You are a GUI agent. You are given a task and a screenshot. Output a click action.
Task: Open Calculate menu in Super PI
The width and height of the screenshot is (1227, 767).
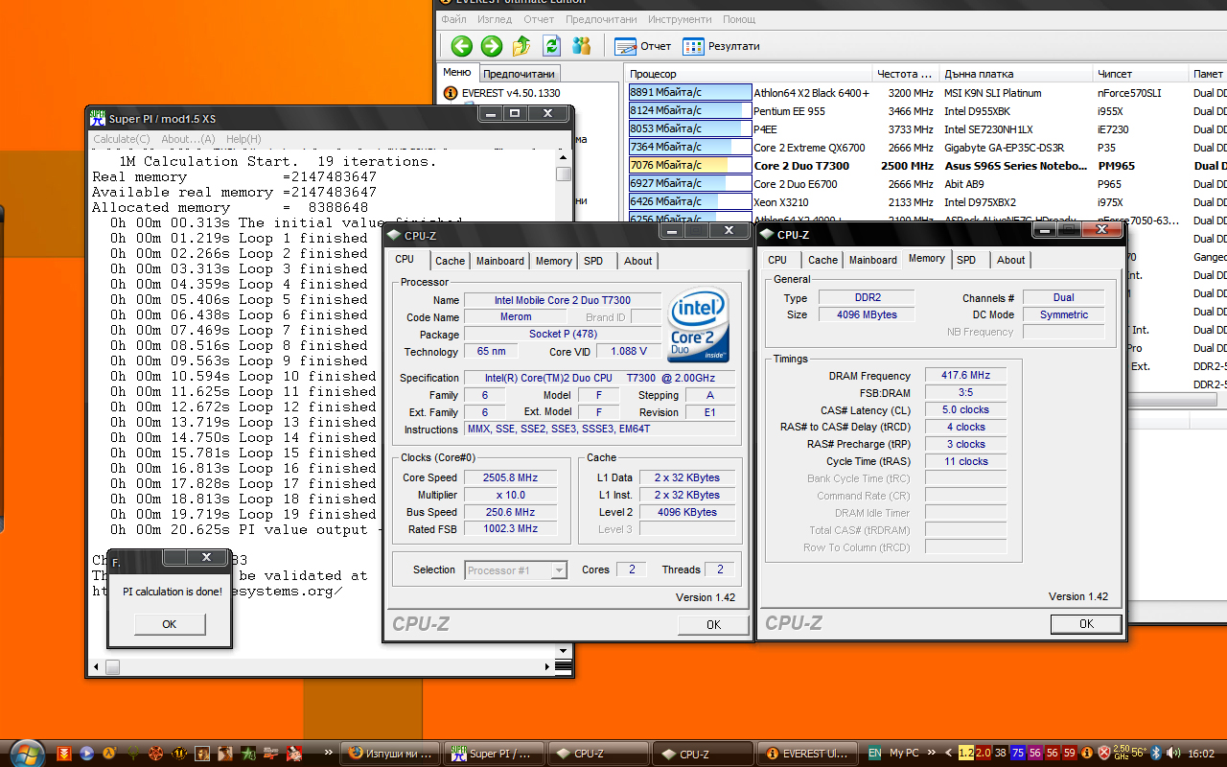(x=122, y=139)
